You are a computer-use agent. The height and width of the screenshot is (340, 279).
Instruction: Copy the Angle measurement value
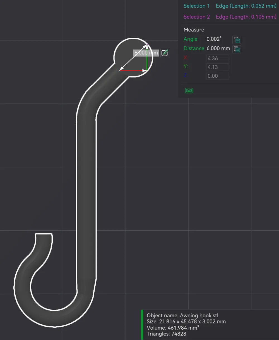point(237,40)
